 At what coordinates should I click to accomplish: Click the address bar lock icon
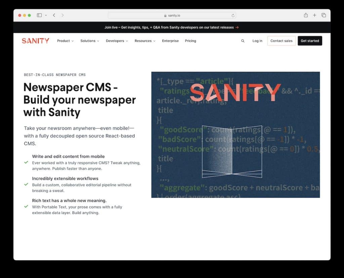coord(165,15)
